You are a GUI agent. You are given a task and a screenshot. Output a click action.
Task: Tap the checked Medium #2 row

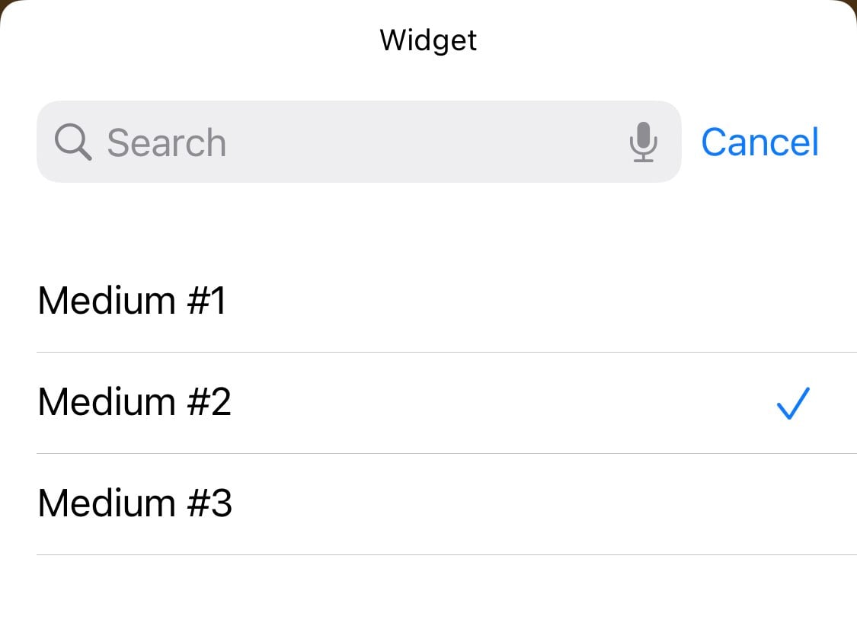pos(427,403)
